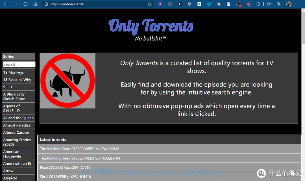Select the Arrow series

[x=18, y=171]
